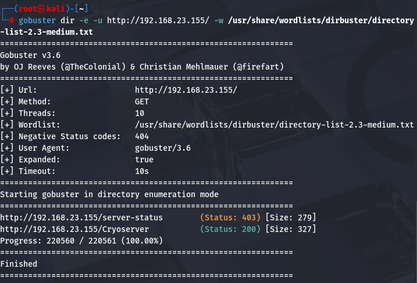417x283 pixels.
Task: Click the User Agent value 'gobuster/3.6'
Action: pyautogui.click(x=163, y=148)
